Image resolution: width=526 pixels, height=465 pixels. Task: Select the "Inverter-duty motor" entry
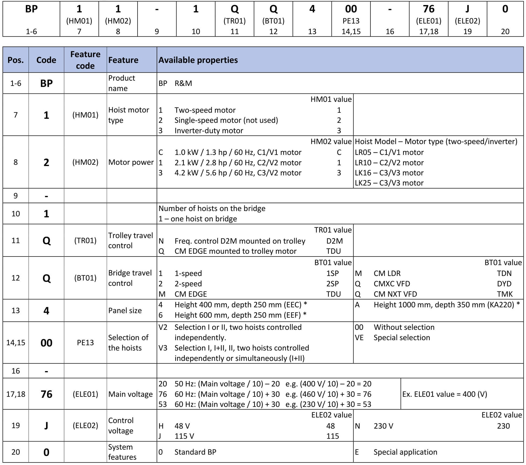click(x=209, y=130)
